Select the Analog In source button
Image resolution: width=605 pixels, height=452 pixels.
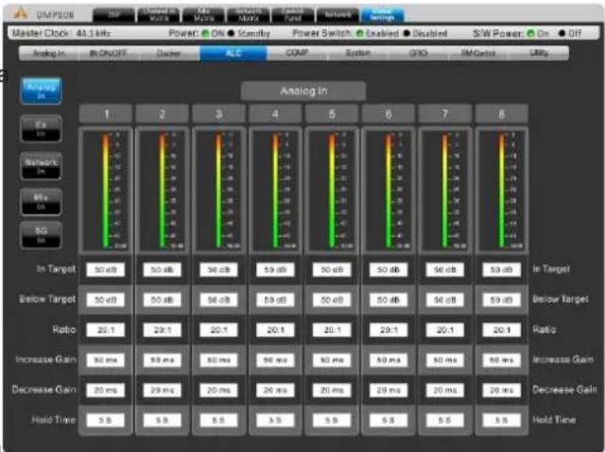coord(41,91)
